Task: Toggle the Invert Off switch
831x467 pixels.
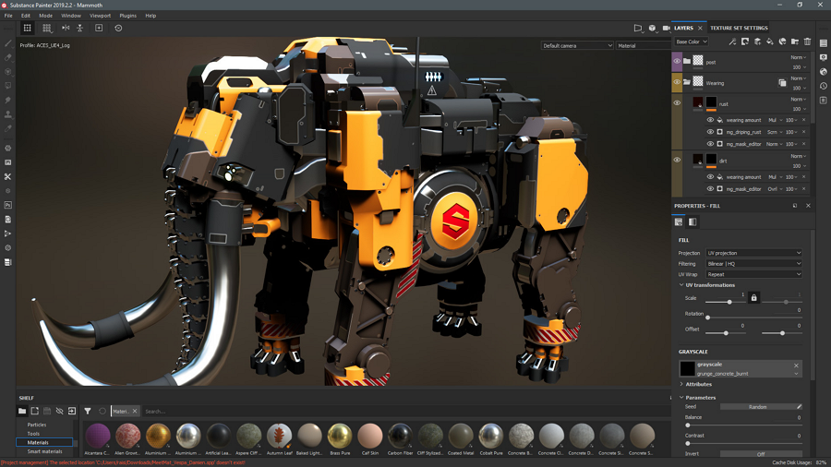Action: tap(761, 454)
